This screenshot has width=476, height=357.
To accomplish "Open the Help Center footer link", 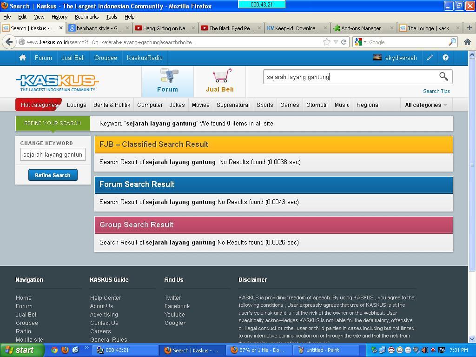I will point(106,298).
